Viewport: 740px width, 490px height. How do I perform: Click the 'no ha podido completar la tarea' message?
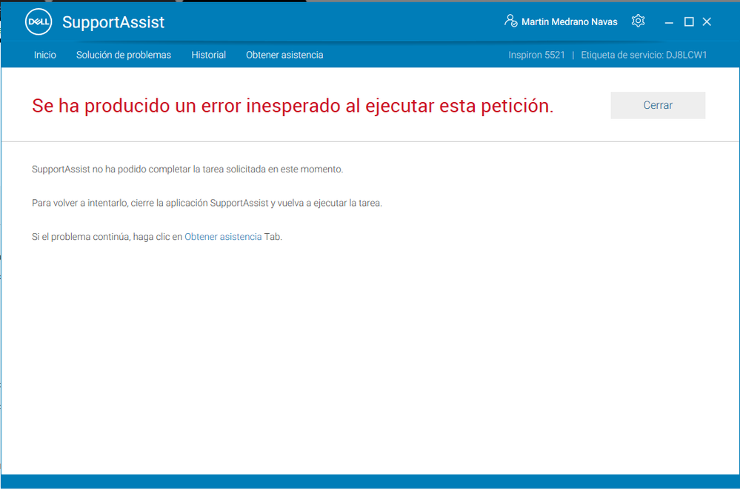(187, 170)
